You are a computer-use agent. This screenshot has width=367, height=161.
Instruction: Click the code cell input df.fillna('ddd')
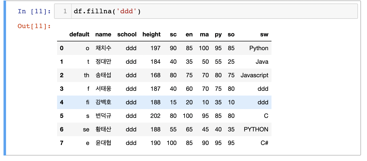(x=206, y=11)
